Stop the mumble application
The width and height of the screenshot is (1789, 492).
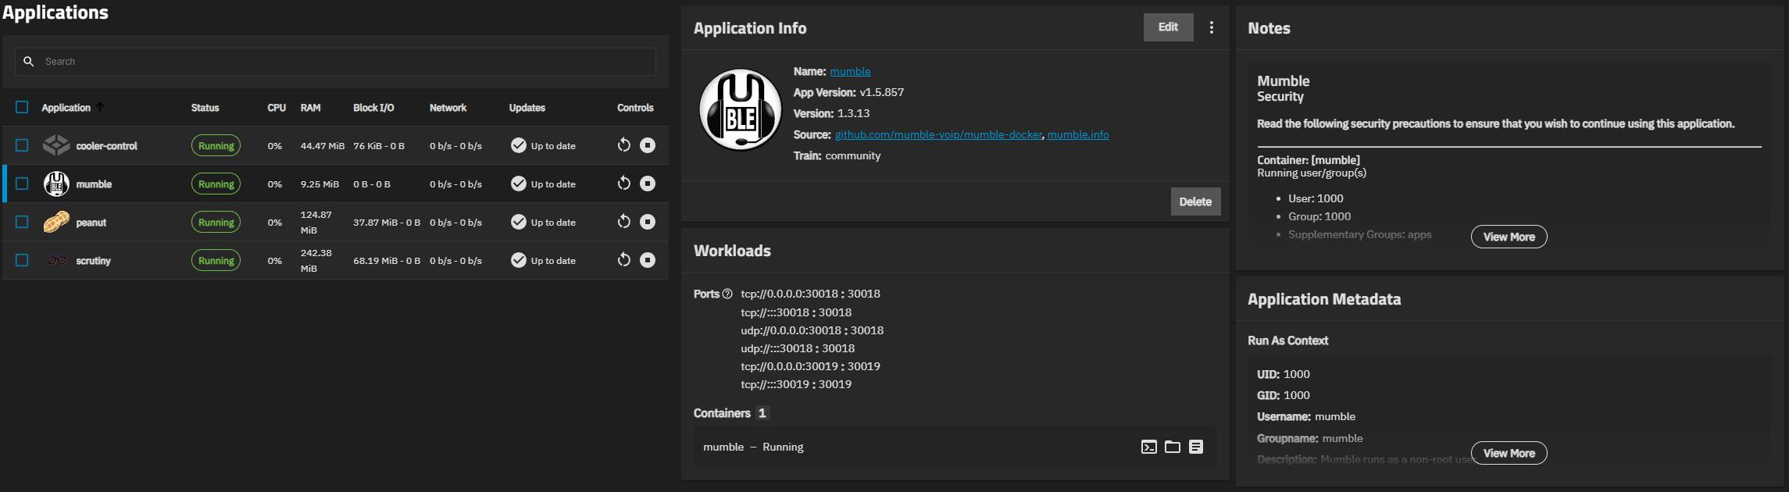[x=648, y=184]
